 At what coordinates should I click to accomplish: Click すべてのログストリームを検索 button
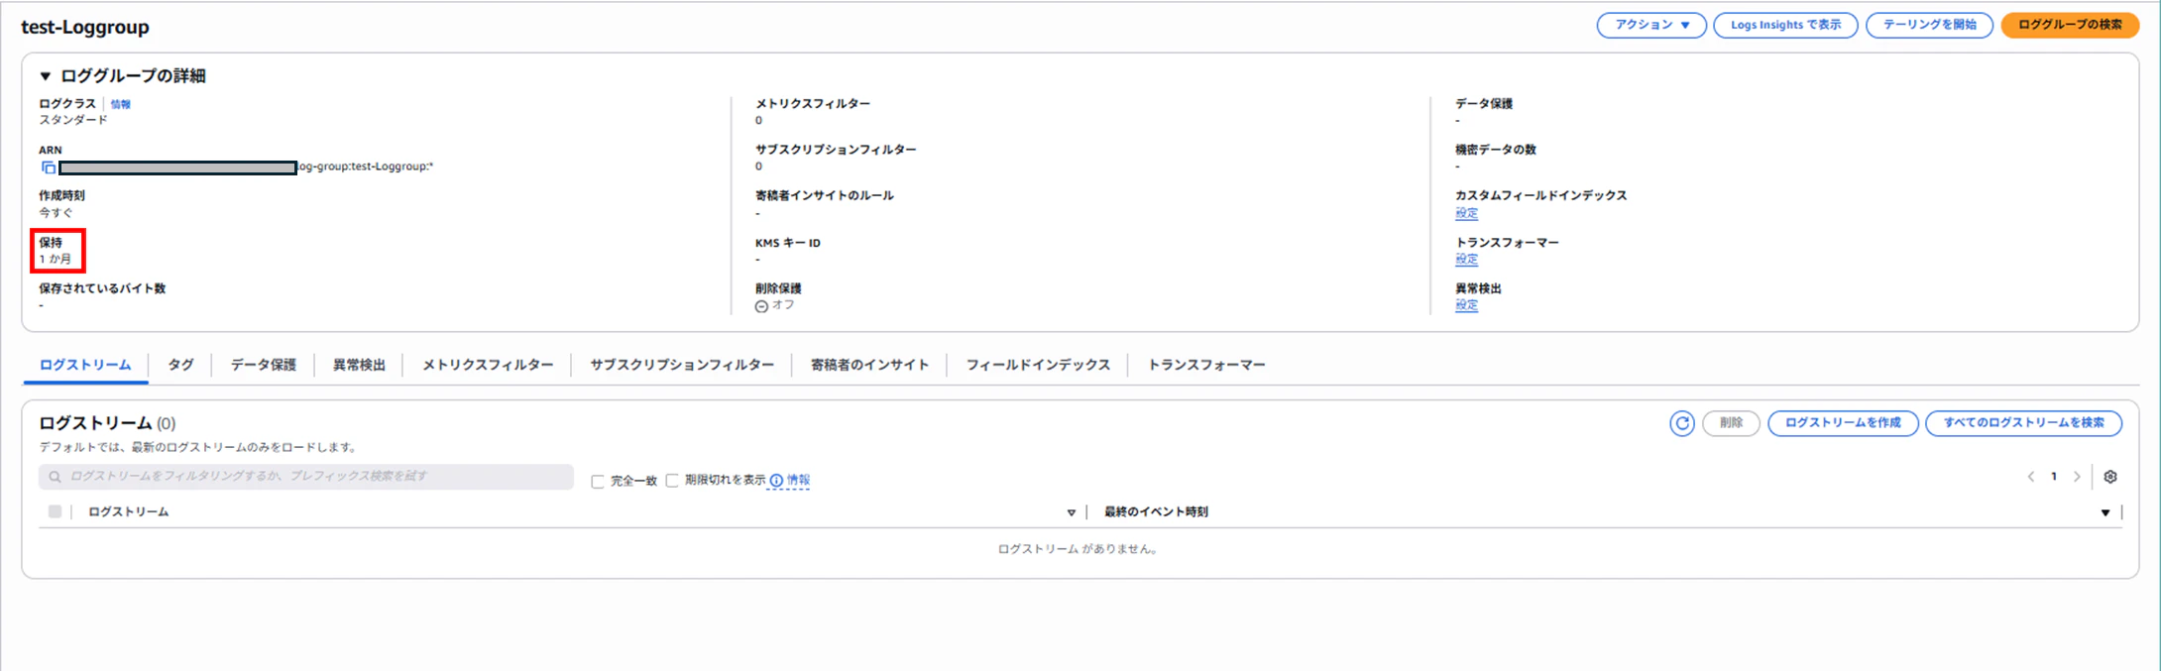pos(2023,423)
